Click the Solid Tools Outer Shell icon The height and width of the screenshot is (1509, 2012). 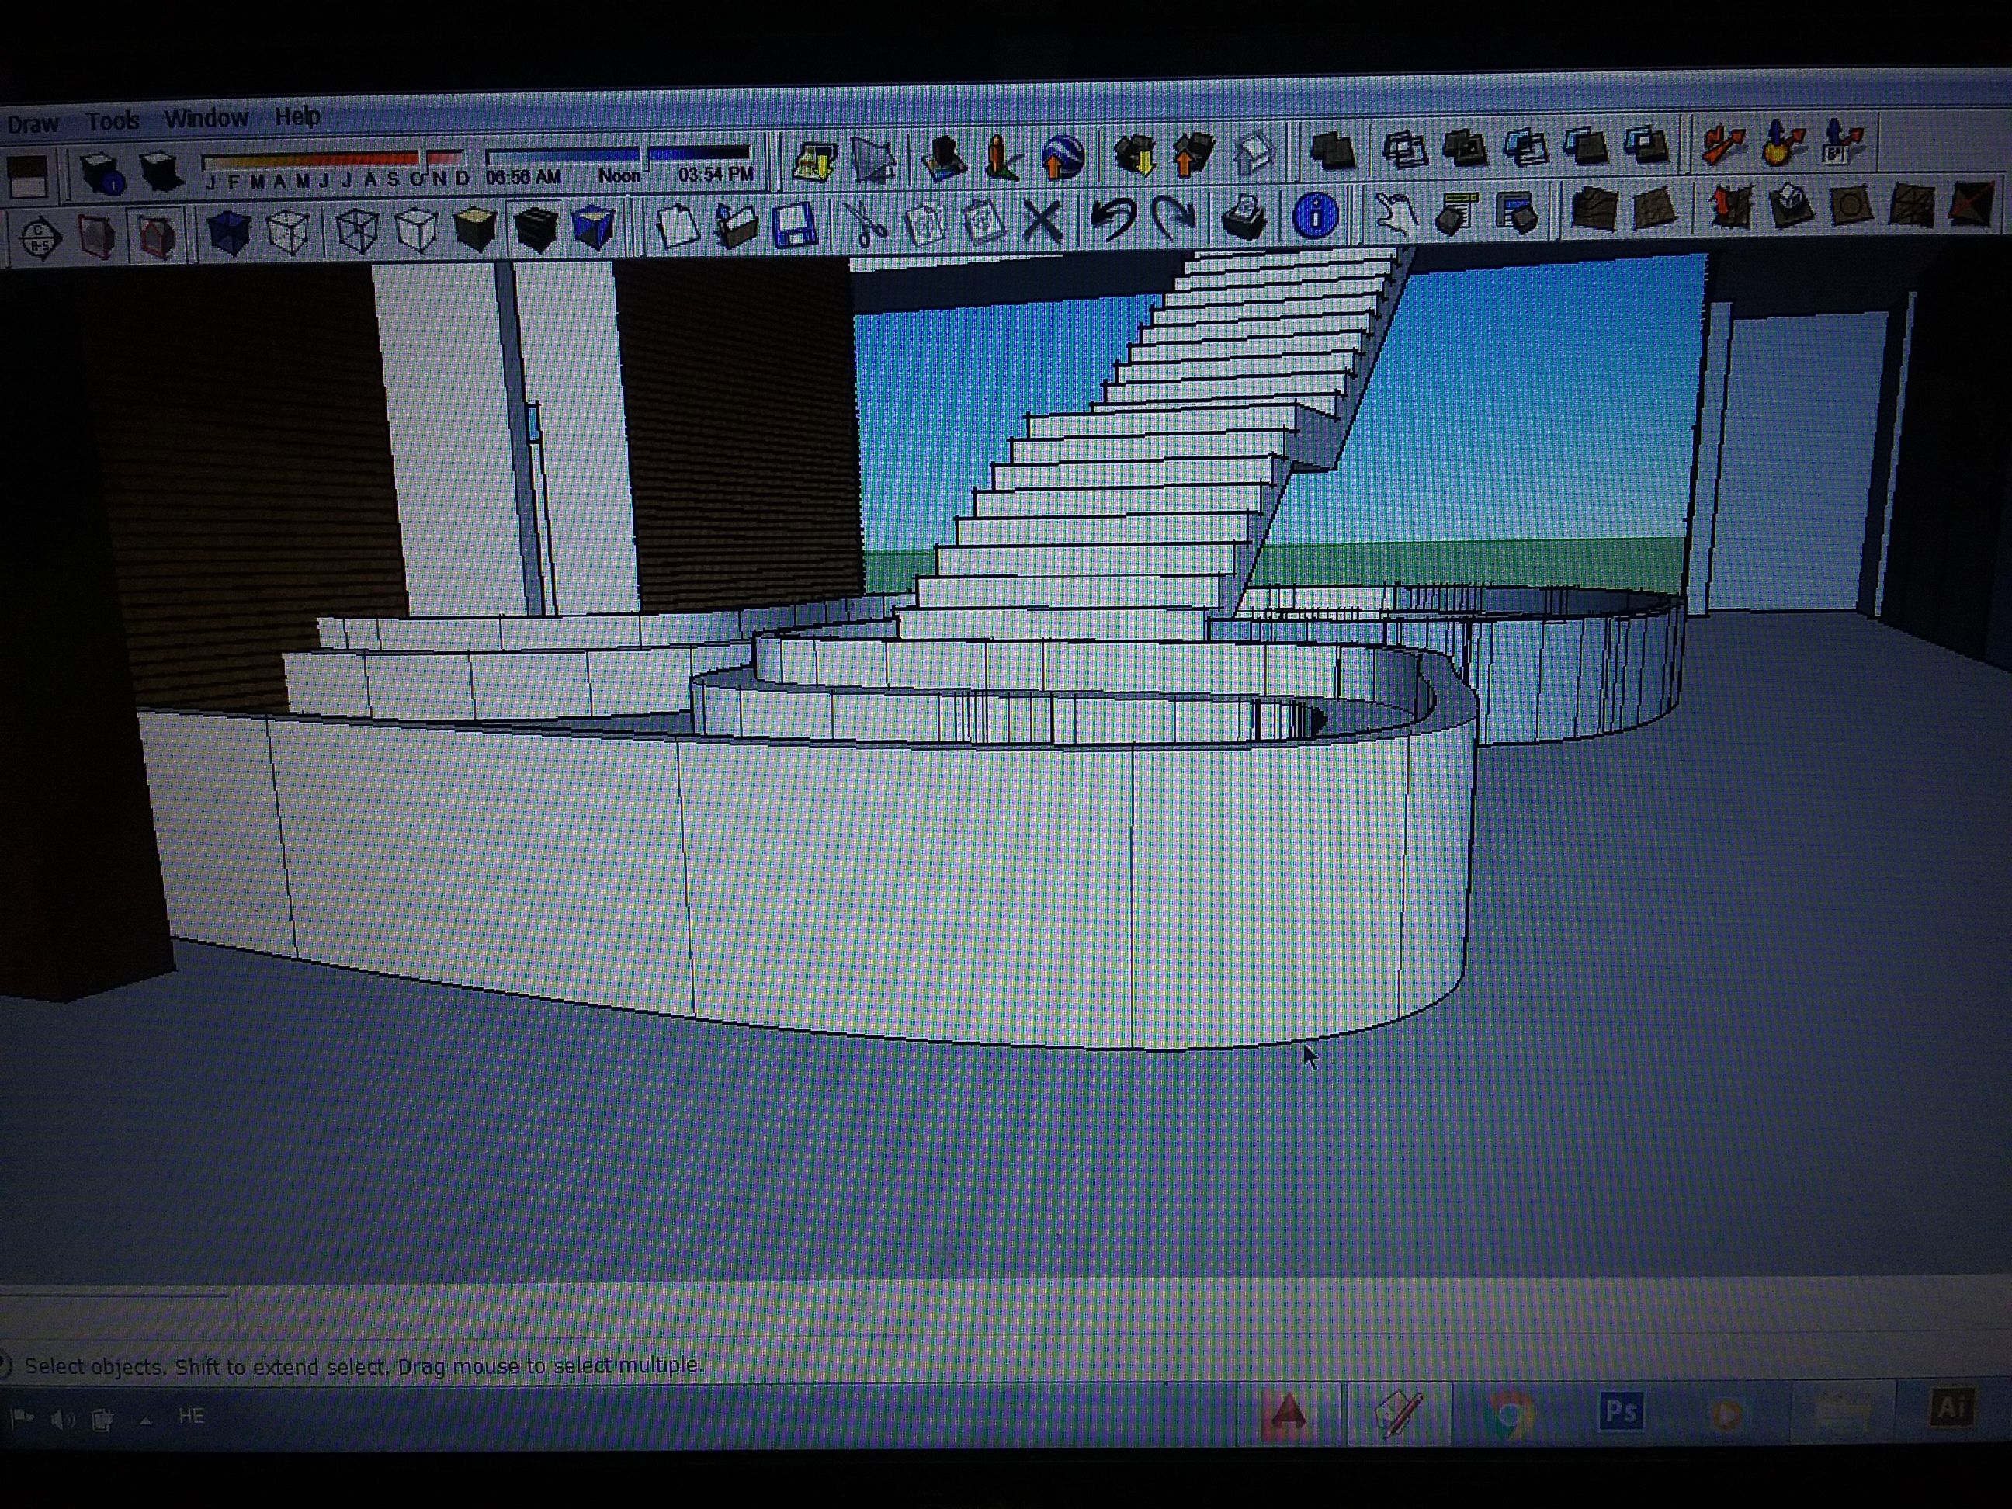pyautogui.click(x=1333, y=150)
